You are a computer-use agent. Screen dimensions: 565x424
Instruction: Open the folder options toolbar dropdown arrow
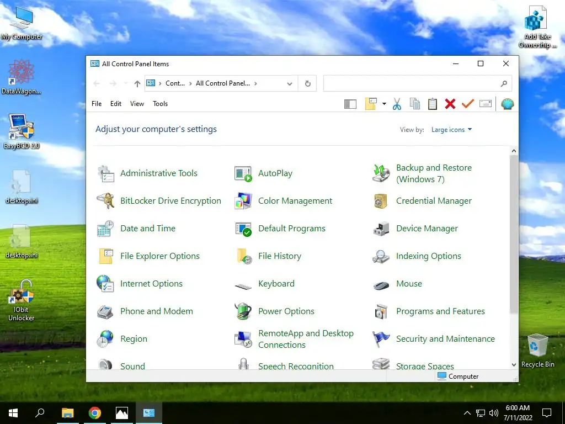coord(384,104)
